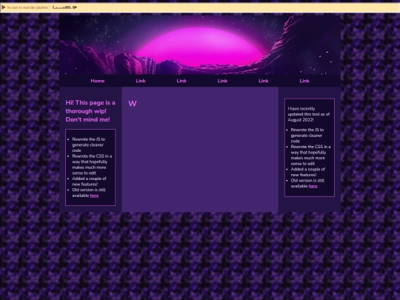Screen dimensions: 400x300
Task: Click 'Rewrote the JS' item in the left box
Action: (89, 145)
